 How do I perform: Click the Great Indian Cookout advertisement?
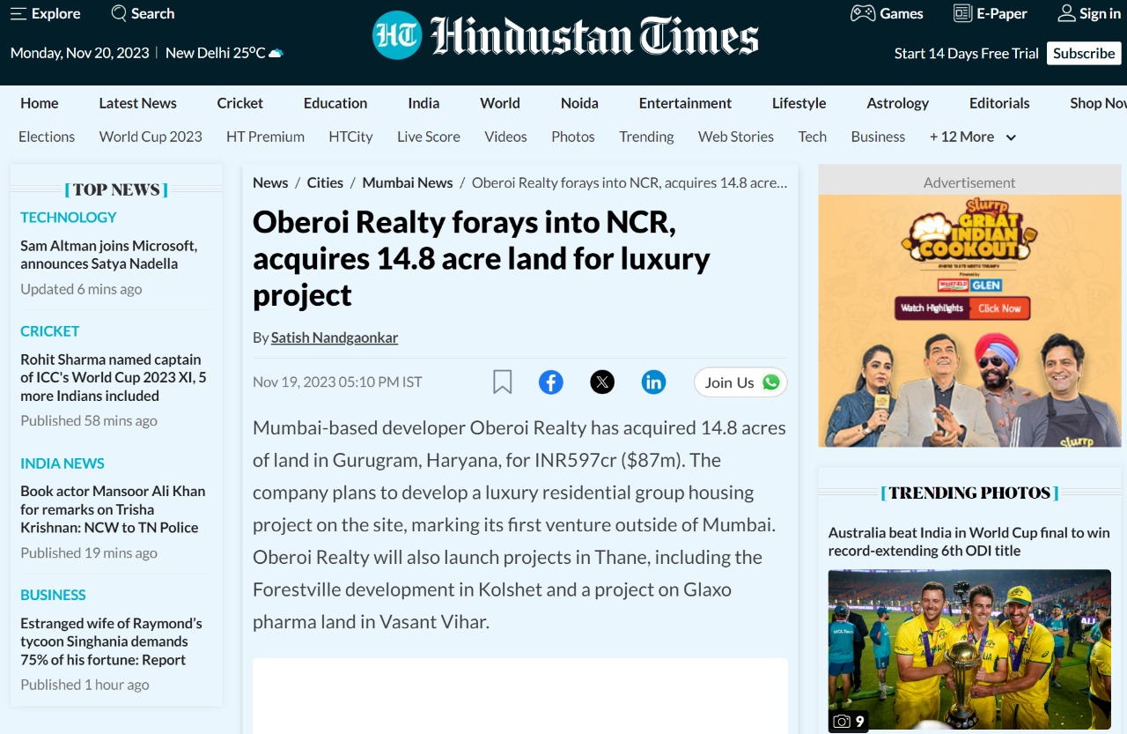pyautogui.click(x=969, y=321)
